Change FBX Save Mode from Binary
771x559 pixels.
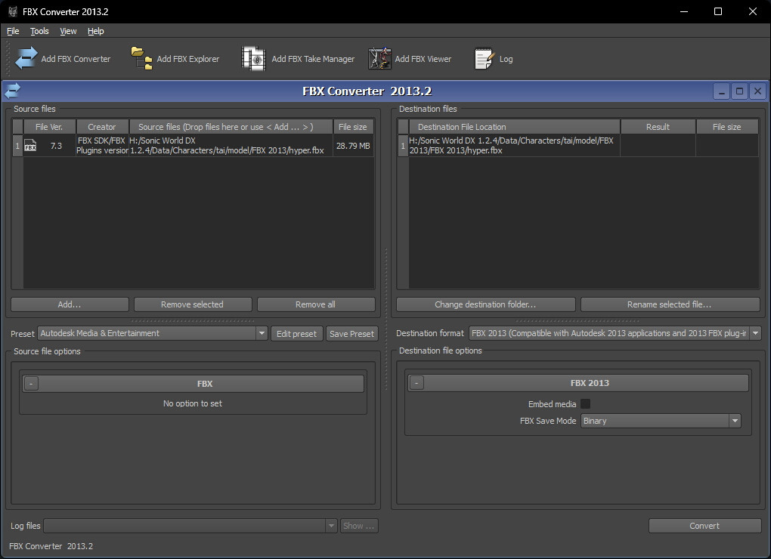pos(733,421)
